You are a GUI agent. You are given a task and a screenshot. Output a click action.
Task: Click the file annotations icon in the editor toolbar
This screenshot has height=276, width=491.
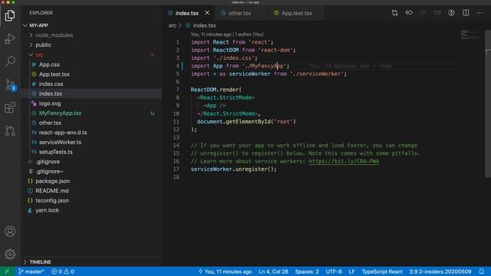pyautogui.click(x=451, y=13)
